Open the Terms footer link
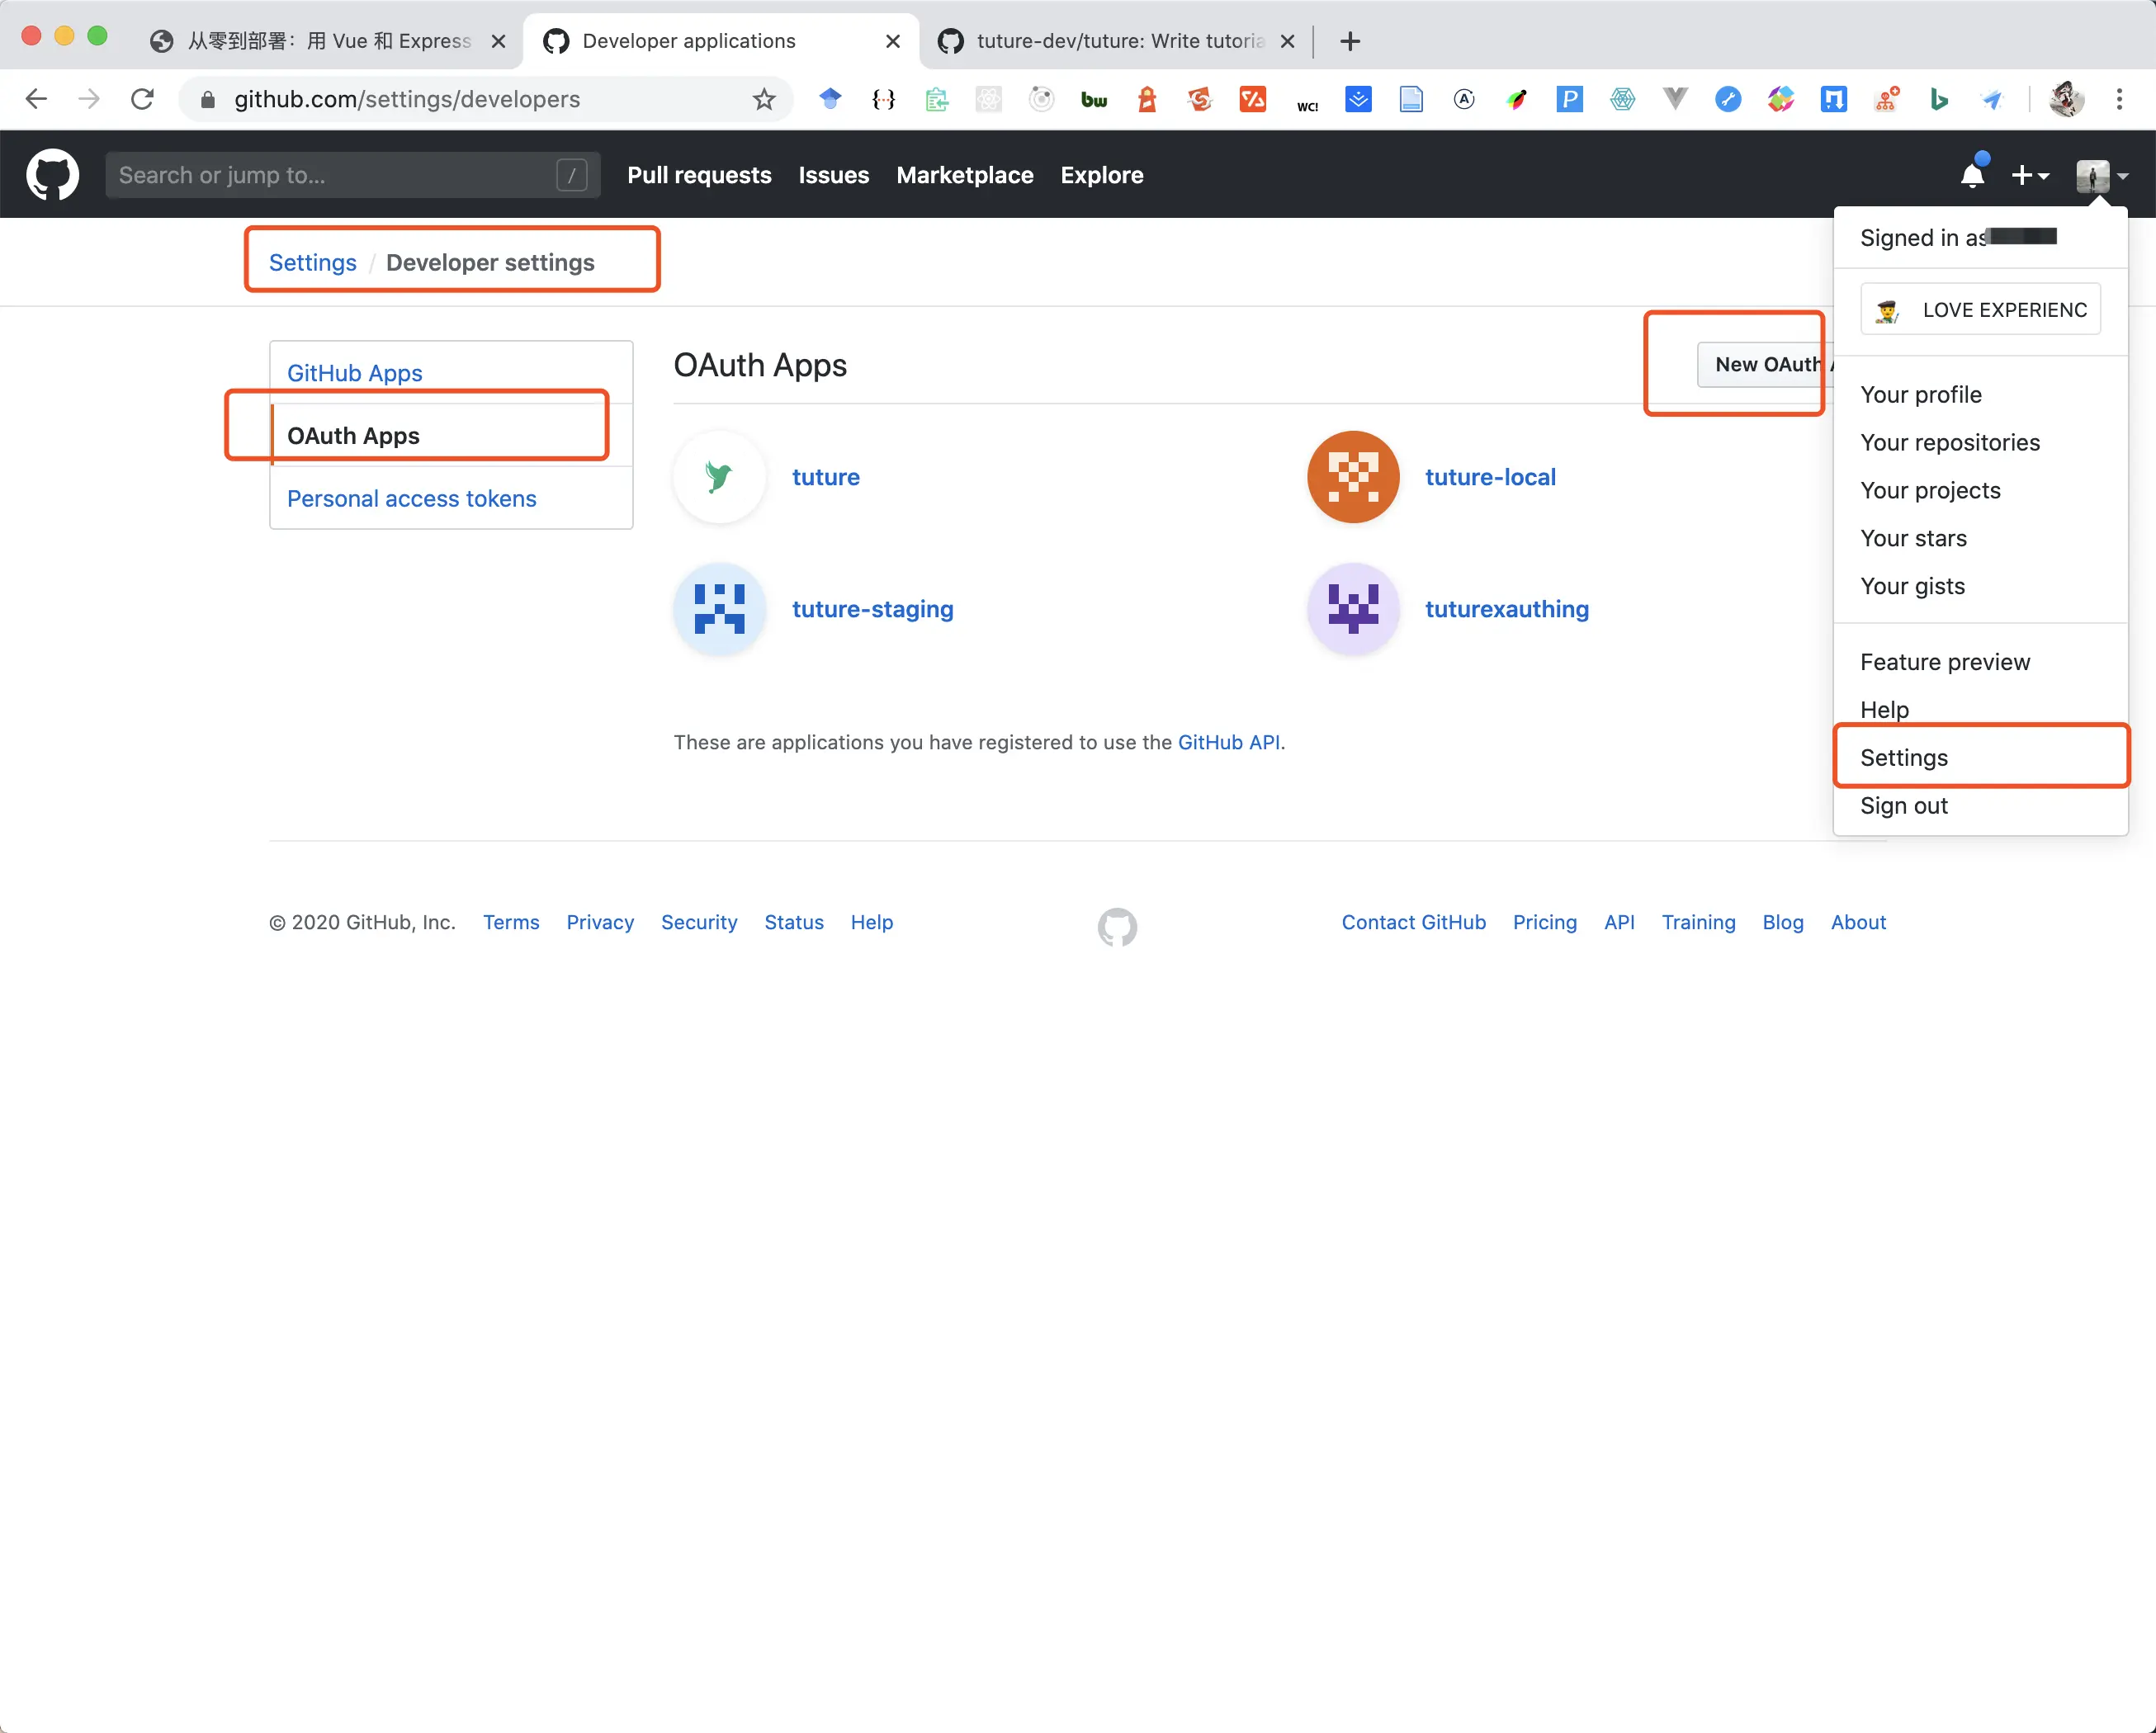This screenshot has width=2156, height=1733. pos(511,922)
